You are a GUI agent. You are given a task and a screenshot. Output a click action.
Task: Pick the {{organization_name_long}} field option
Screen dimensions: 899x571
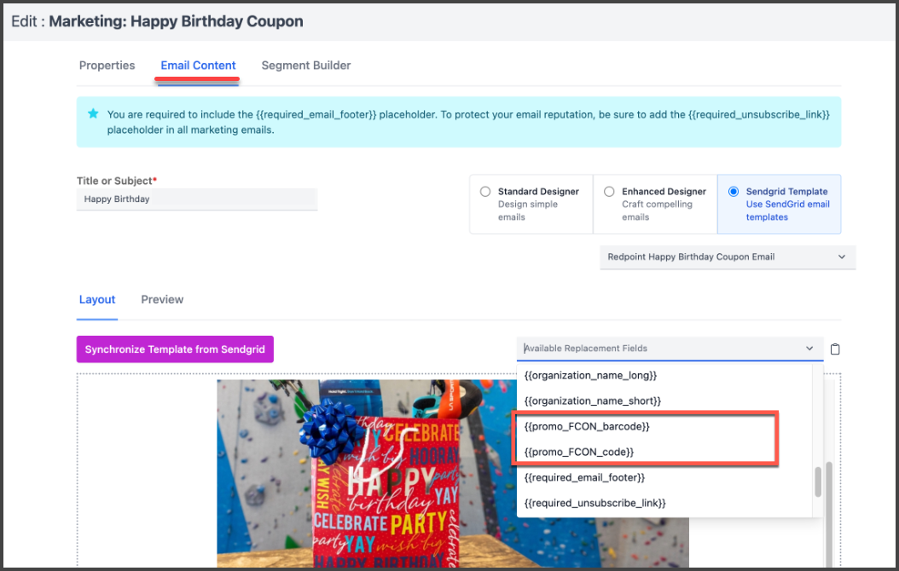590,375
